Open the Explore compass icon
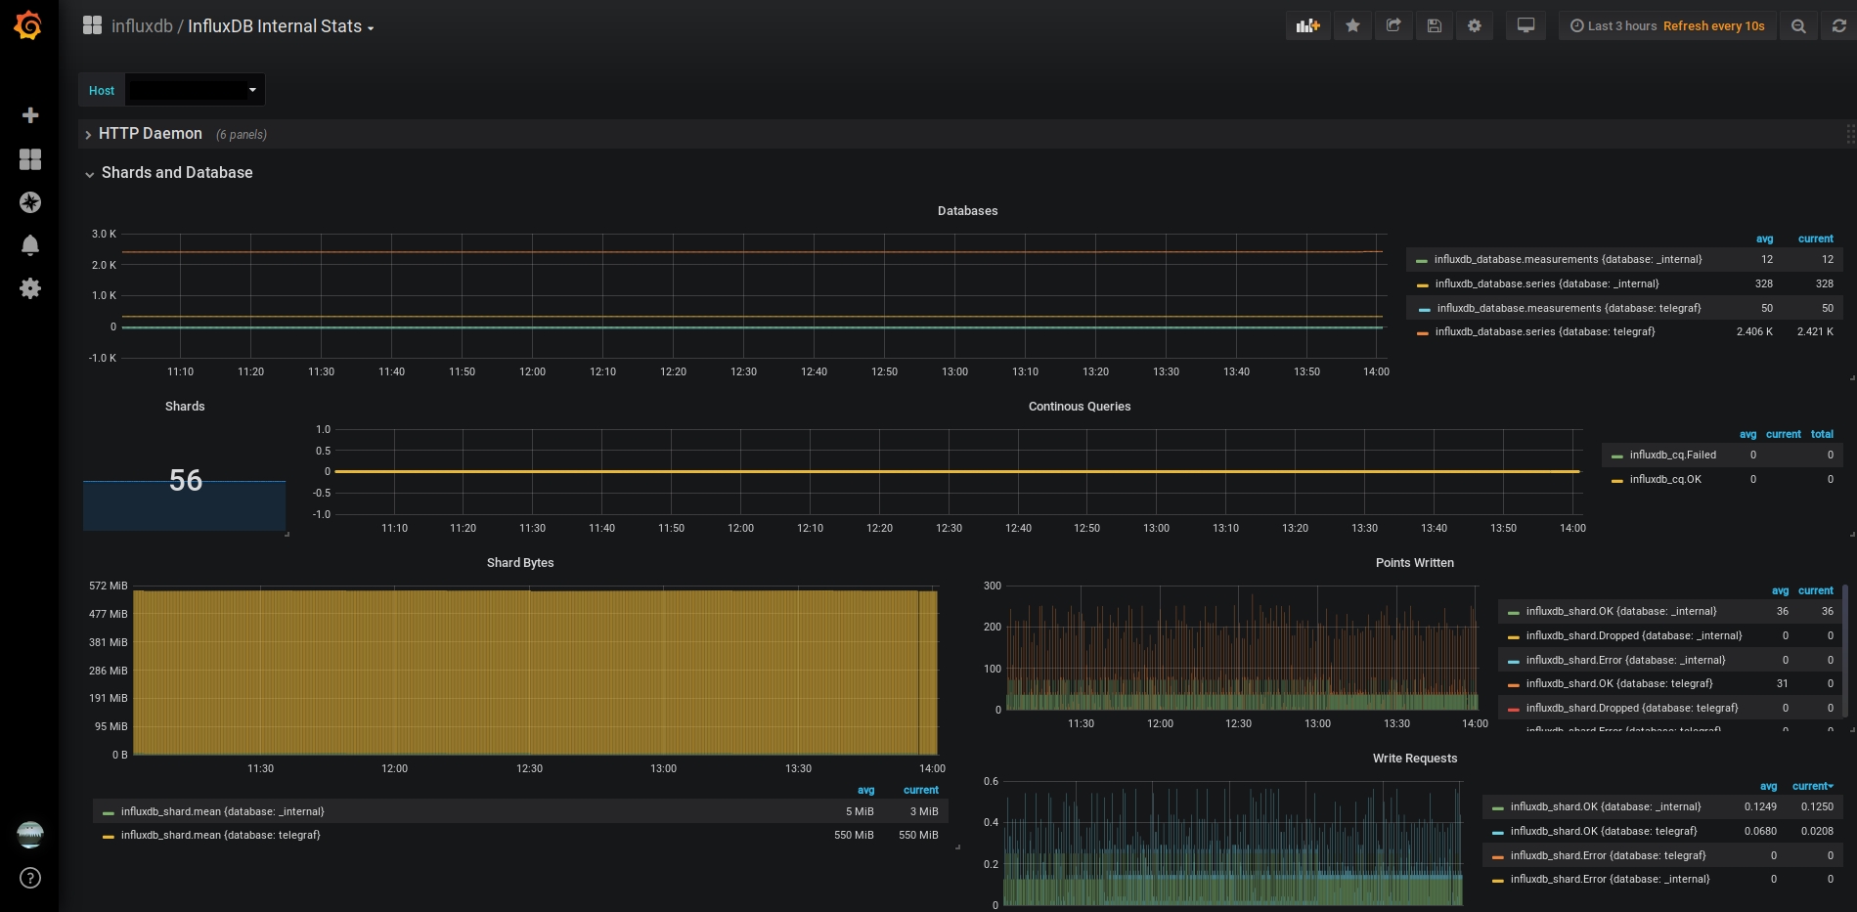The height and width of the screenshot is (912, 1857). point(30,202)
